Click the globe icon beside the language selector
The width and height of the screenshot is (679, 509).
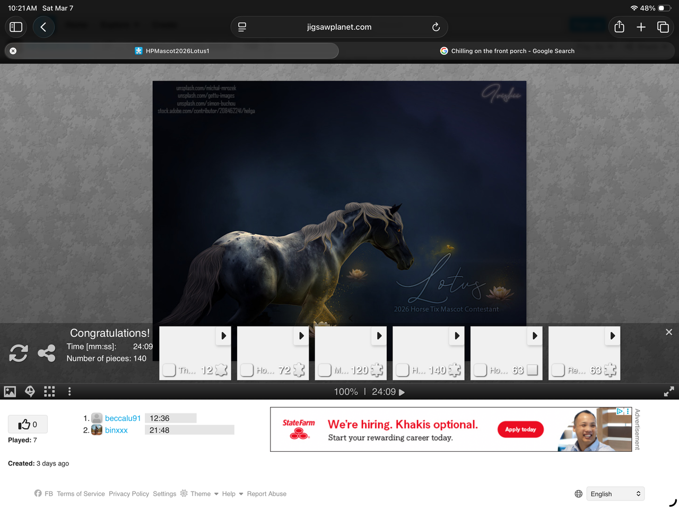click(x=579, y=494)
